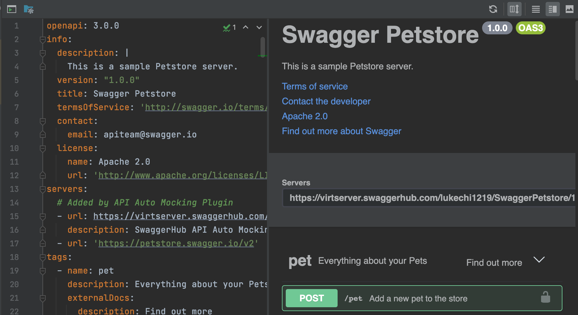Switch to editor-only view
Image resolution: width=578 pixels, height=315 pixels.
coord(536,9)
